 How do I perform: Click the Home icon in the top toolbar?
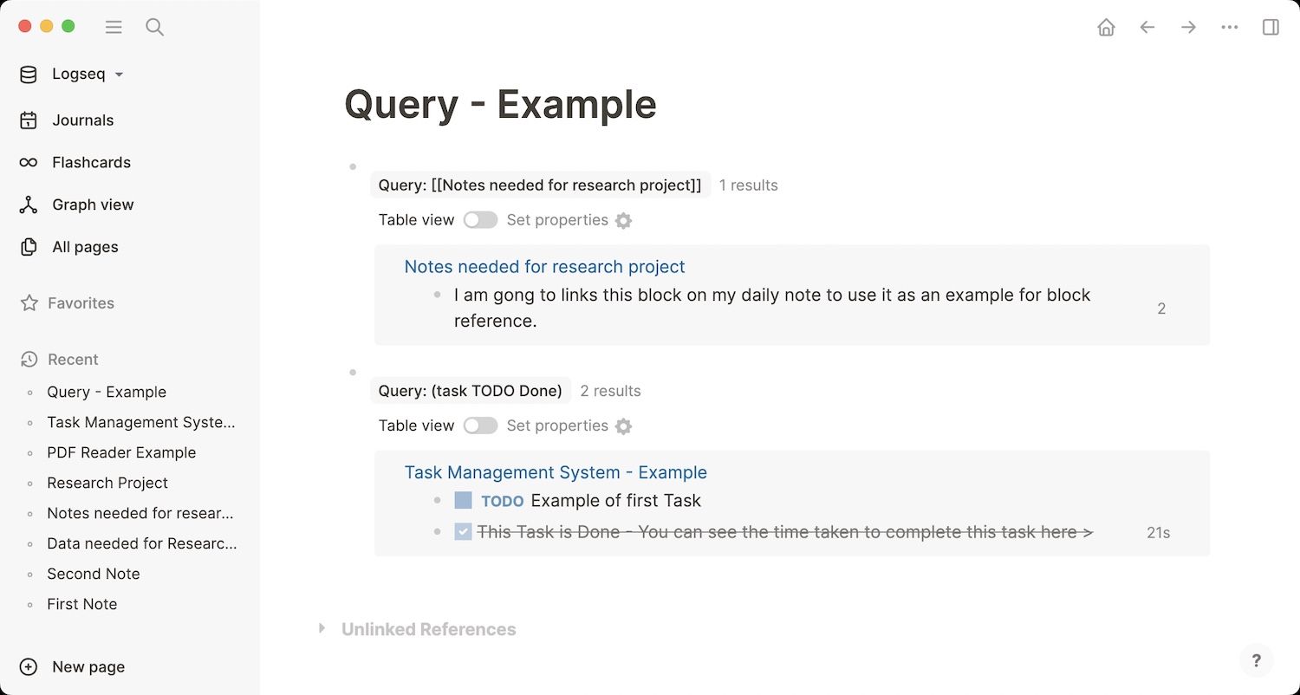click(1106, 27)
